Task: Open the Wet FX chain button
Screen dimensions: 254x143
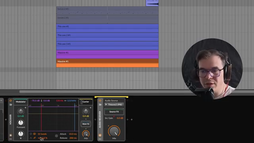Action: 86,124
